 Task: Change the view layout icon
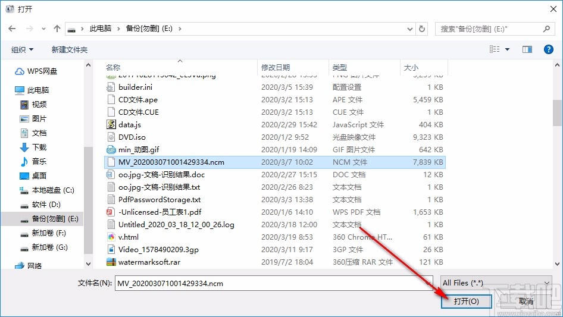[495, 49]
